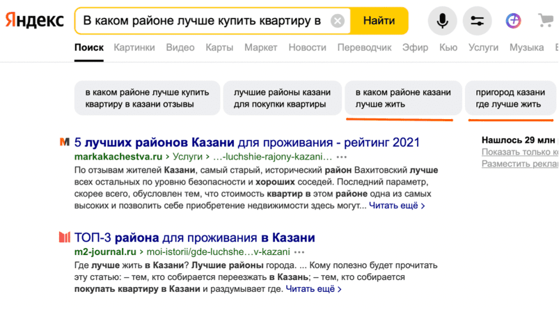The image size is (559, 310).
Task: Open 'ТОП-3 района для проживания' result
Action: pos(195,237)
